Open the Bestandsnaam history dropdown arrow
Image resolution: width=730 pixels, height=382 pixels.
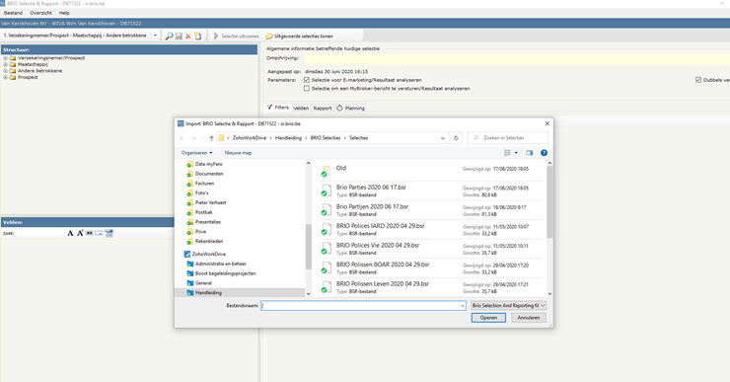(462, 306)
